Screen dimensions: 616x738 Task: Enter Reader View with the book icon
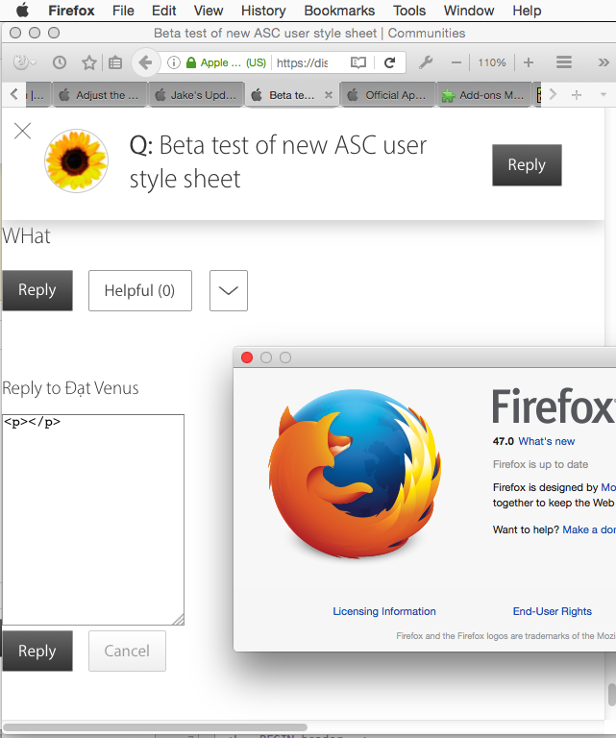[358, 62]
